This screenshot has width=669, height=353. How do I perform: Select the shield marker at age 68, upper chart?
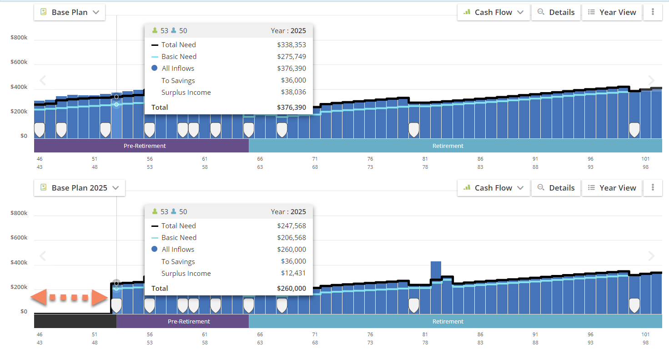[x=282, y=130]
